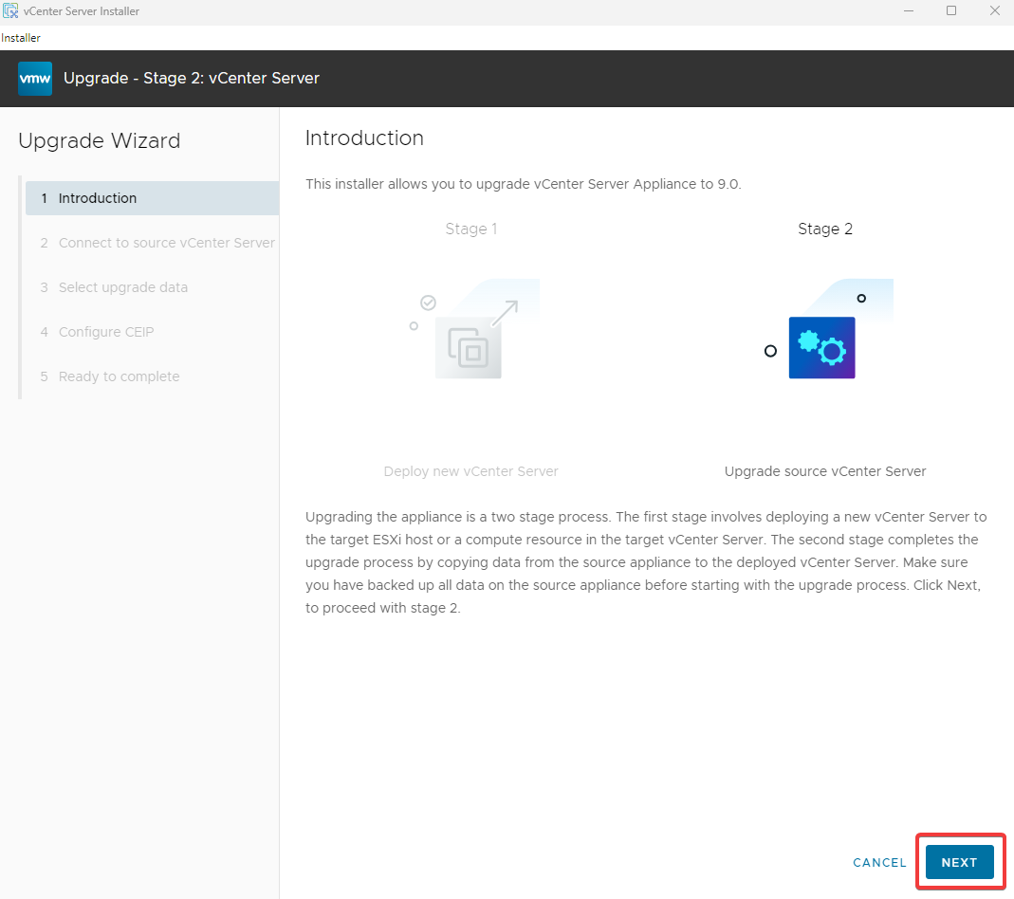The image size is (1014, 899).
Task: Maximize the installer window
Action: tap(951, 11)
